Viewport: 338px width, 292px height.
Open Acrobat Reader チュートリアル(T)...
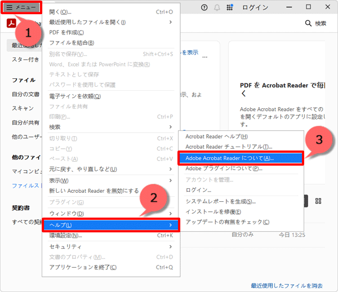(241, 147)
